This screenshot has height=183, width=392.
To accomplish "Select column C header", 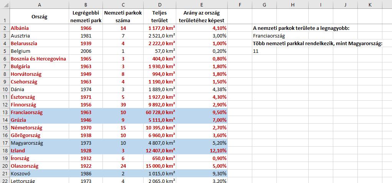I will pyautogui.click(x=123, y=5).
